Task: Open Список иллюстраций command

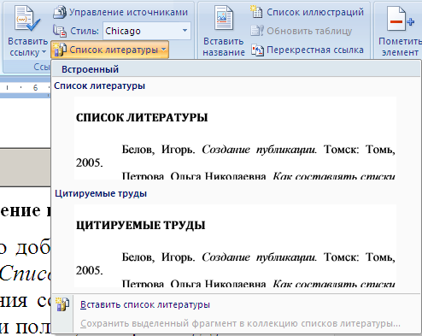Action: click(x=315, y=12)
